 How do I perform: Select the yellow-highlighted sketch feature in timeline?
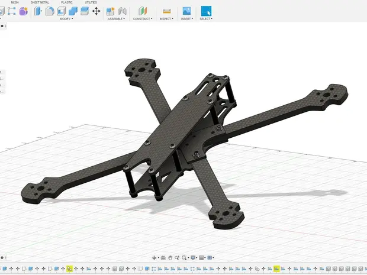tap(276, 268)
